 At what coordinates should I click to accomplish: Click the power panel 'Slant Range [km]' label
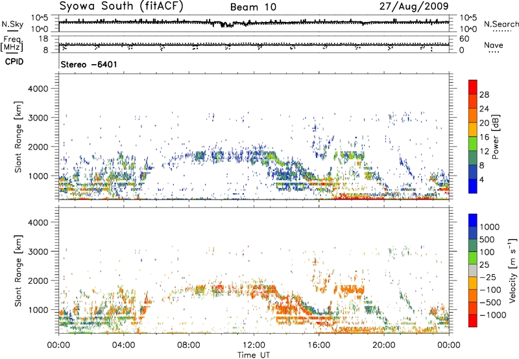click(x=18, y=137)
